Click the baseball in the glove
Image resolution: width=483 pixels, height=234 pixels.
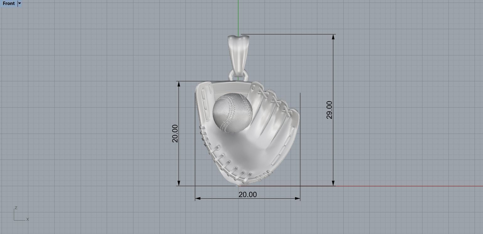pos(233,113)
